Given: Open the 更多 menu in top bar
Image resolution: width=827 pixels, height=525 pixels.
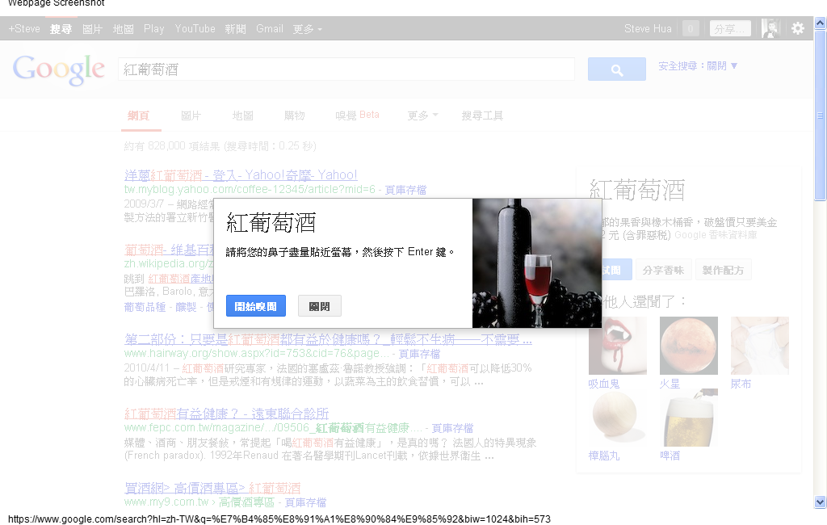Looking at the screenshot, I should point(307,29).
